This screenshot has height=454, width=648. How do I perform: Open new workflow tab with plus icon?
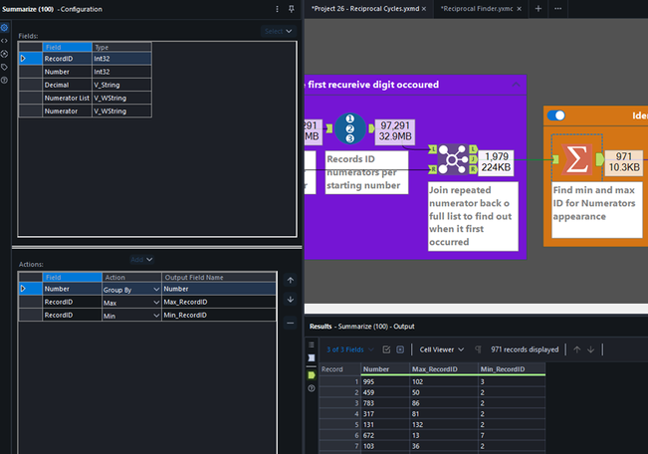(539, 8)
